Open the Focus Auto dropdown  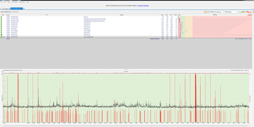pos(233,12)
